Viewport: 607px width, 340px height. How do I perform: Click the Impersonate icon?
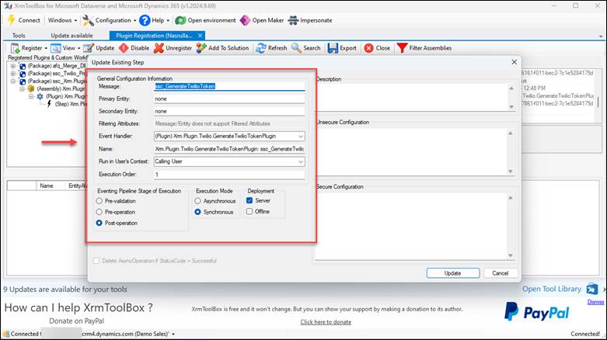point(293,20)
